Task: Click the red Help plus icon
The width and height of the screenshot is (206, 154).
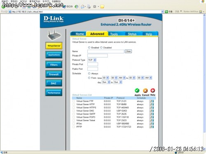Action: click(152, 90)
